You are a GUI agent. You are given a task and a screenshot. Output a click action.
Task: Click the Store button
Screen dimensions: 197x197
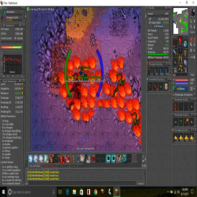coord(180,89)
